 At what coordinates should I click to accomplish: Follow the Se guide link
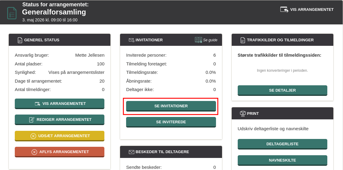[210, 40]
